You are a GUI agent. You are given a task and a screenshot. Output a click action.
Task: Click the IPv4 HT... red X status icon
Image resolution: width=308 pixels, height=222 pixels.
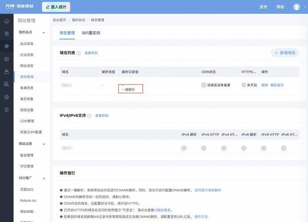[224, 148]
